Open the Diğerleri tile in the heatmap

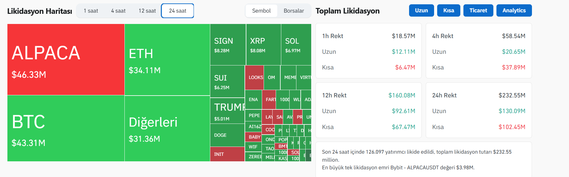pyautogui.click(x=167, y=128)
